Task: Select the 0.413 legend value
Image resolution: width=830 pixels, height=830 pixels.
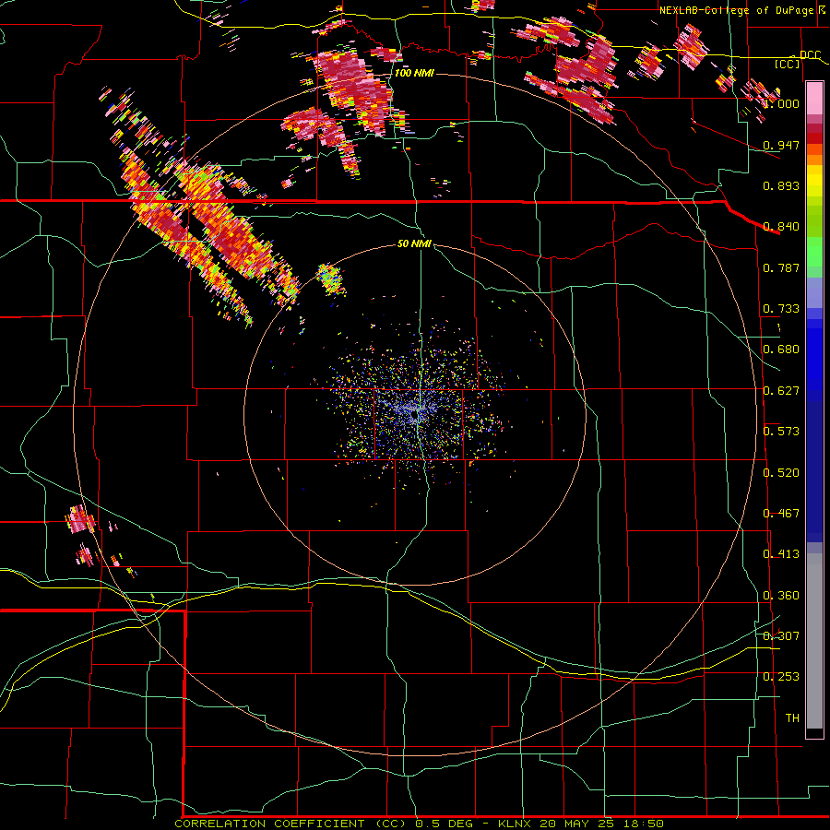Action: (x=781, y=554)
